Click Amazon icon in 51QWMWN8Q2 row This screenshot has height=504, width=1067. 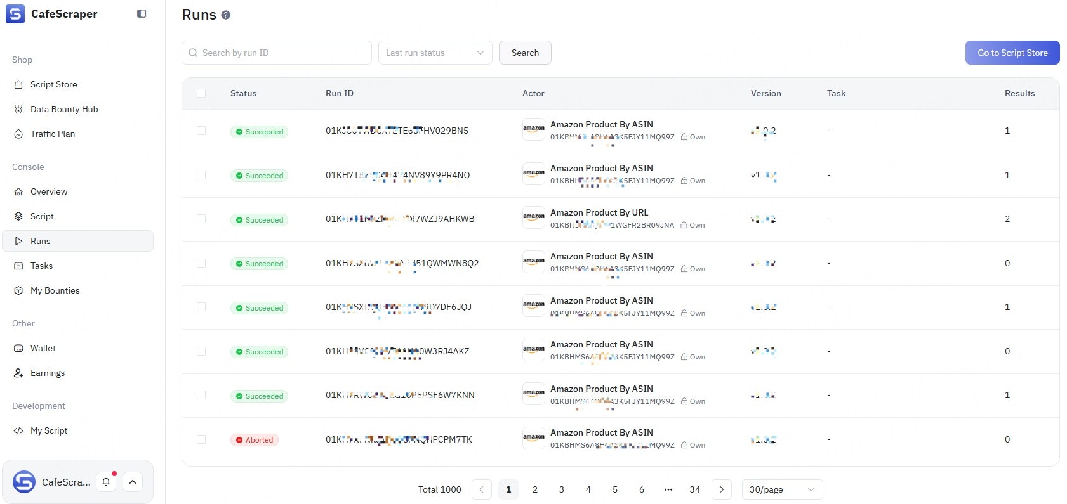click(x=534, y=262)
